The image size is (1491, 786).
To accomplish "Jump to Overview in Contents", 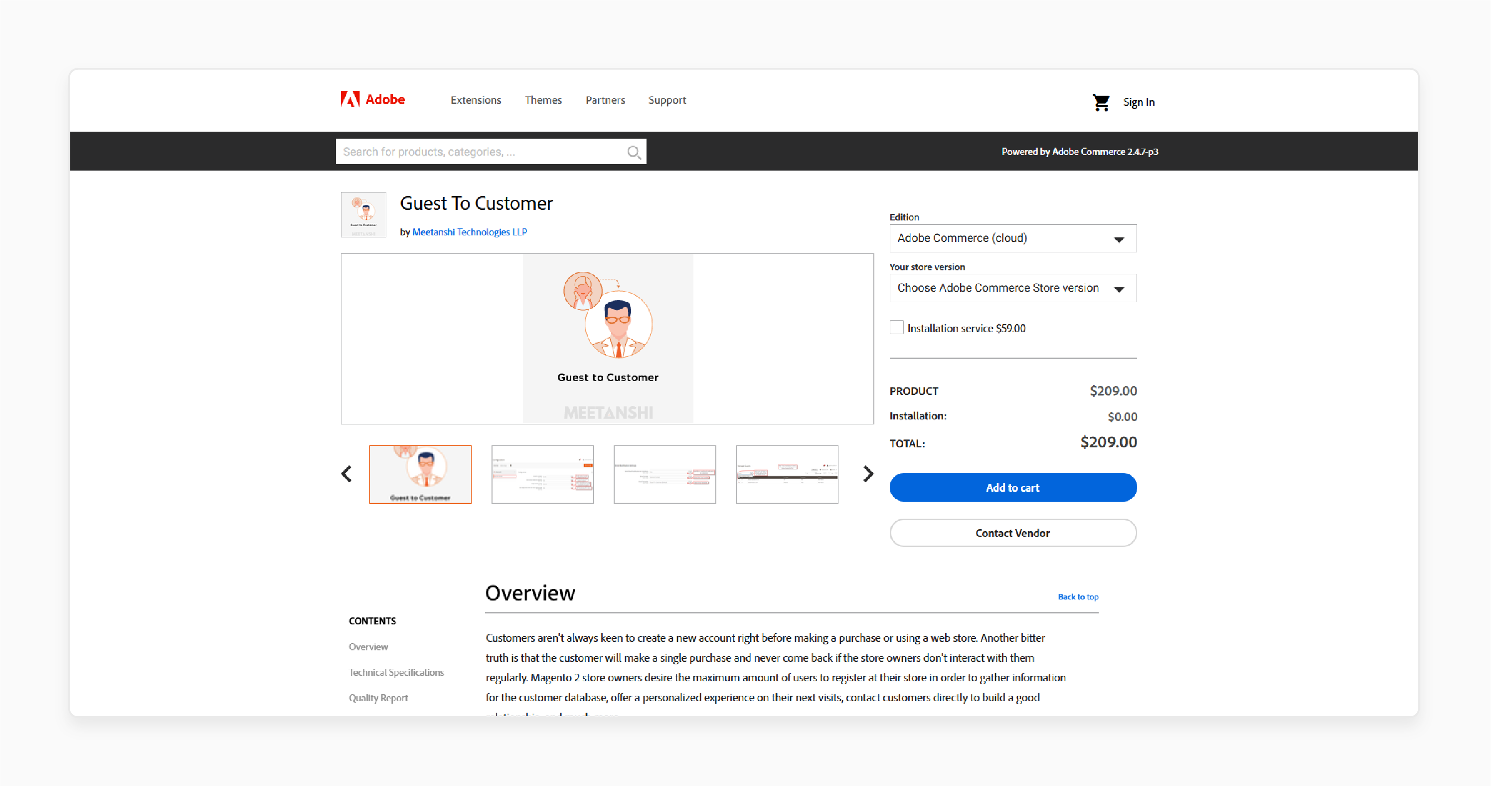I will click(x=368, y=646).
